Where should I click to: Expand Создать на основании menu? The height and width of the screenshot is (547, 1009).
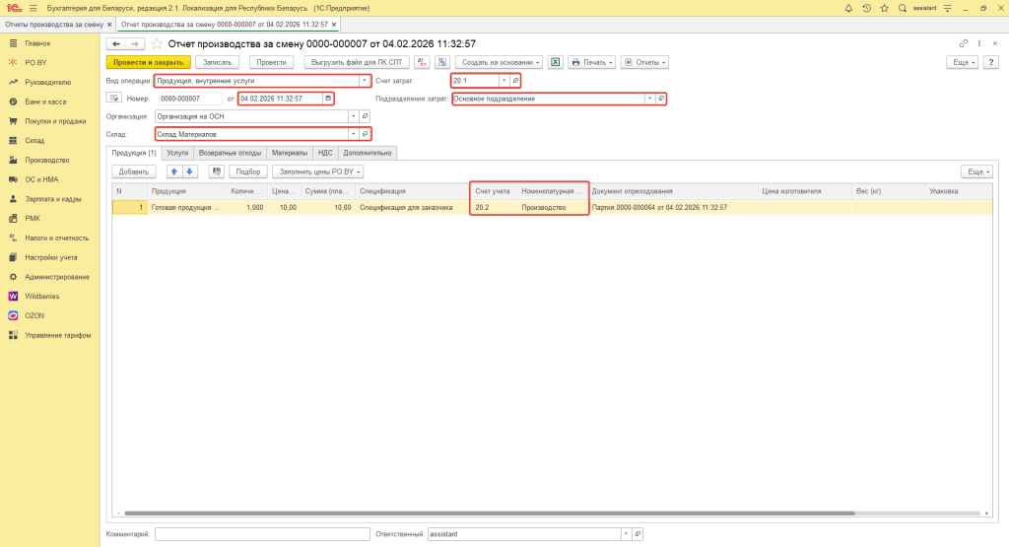tap(500, 62)
